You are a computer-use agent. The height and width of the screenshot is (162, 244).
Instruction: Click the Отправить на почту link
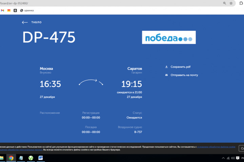[184, 75]
